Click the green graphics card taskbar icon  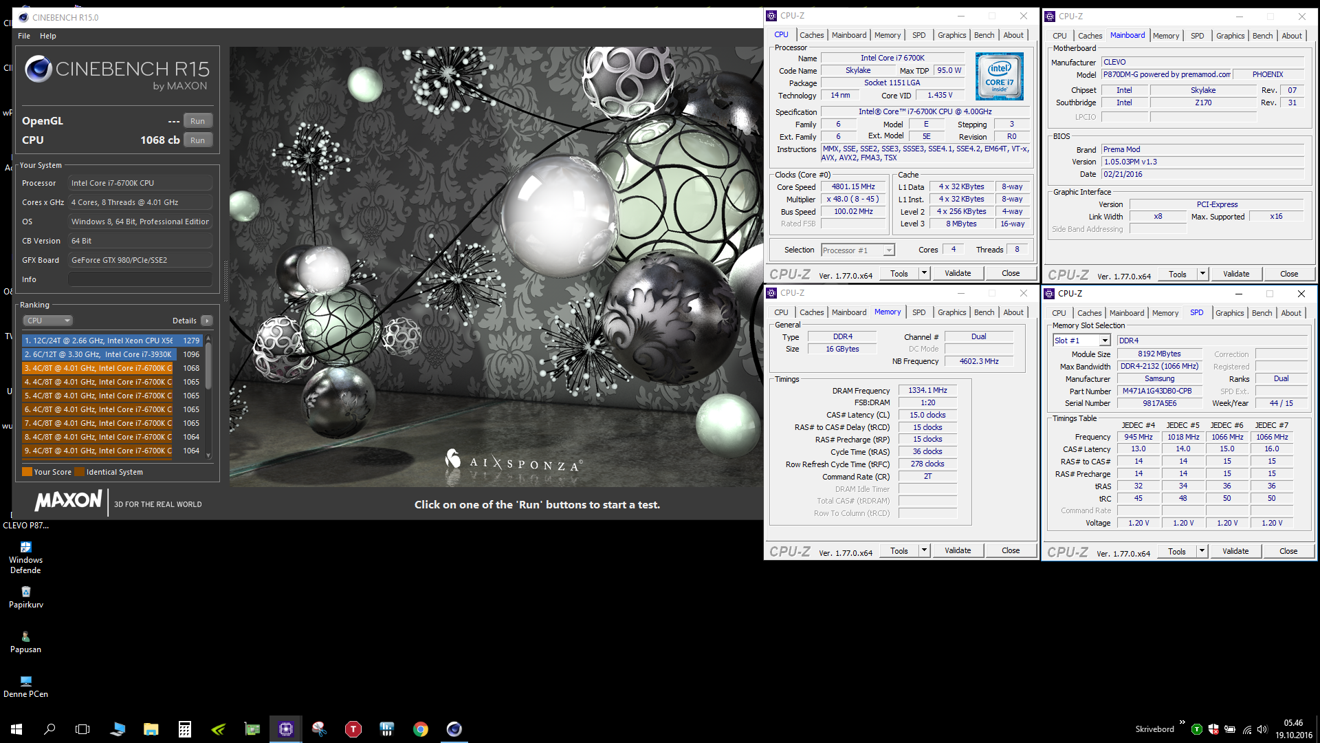[x=252, y=729]
